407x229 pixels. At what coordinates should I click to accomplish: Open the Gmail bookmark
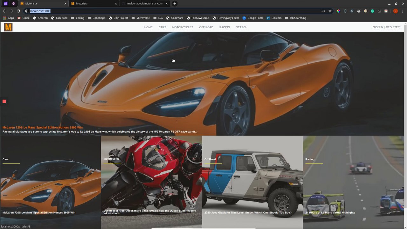click(24, 18)
